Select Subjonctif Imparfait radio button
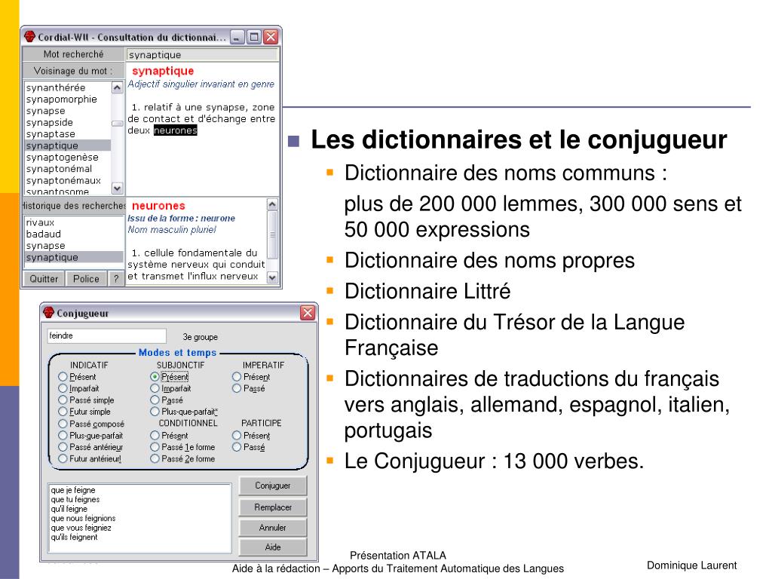Screen dimensions: 772x579 (155, 388)
